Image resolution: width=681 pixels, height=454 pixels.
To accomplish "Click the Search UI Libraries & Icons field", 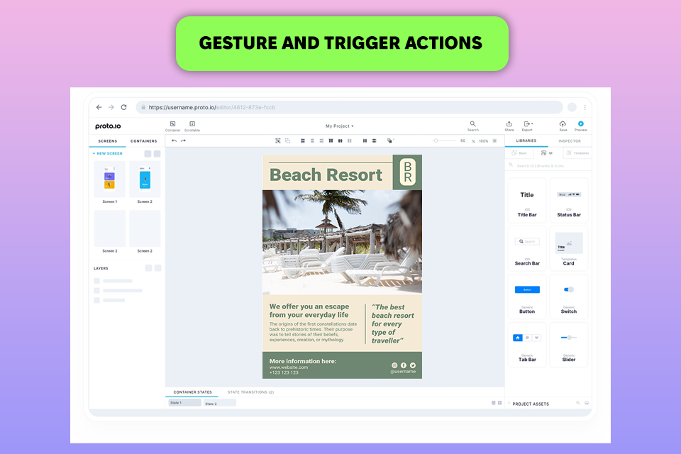I will [x=548, y=165].
